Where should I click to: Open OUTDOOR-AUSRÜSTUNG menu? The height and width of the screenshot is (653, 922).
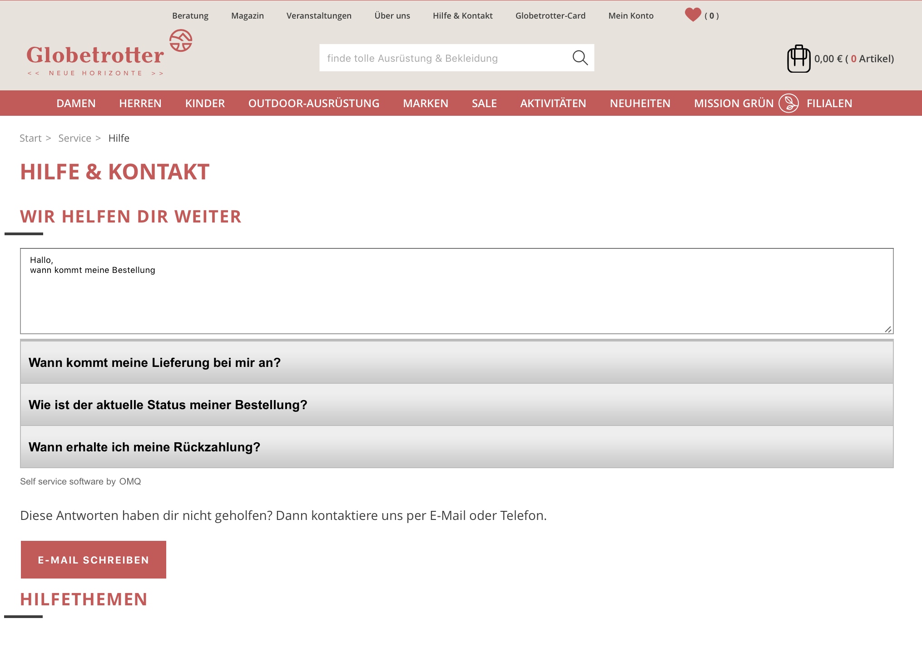(314, 103)
